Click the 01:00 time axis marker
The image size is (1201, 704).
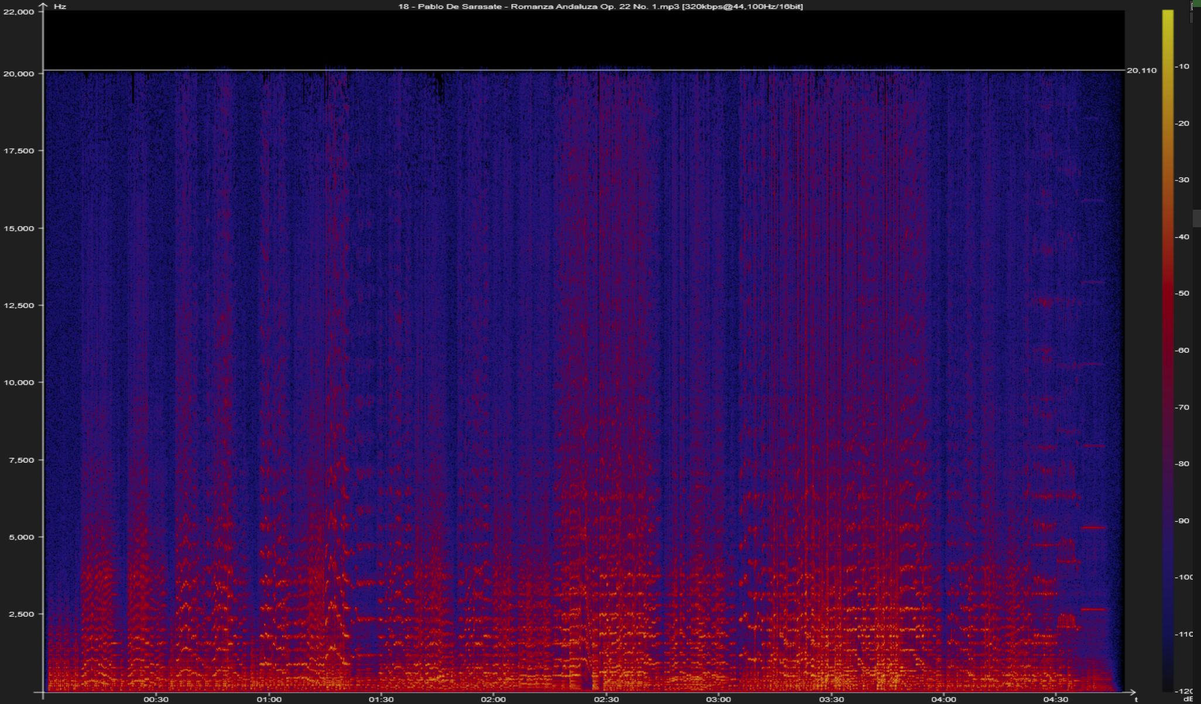coord(269,699)
